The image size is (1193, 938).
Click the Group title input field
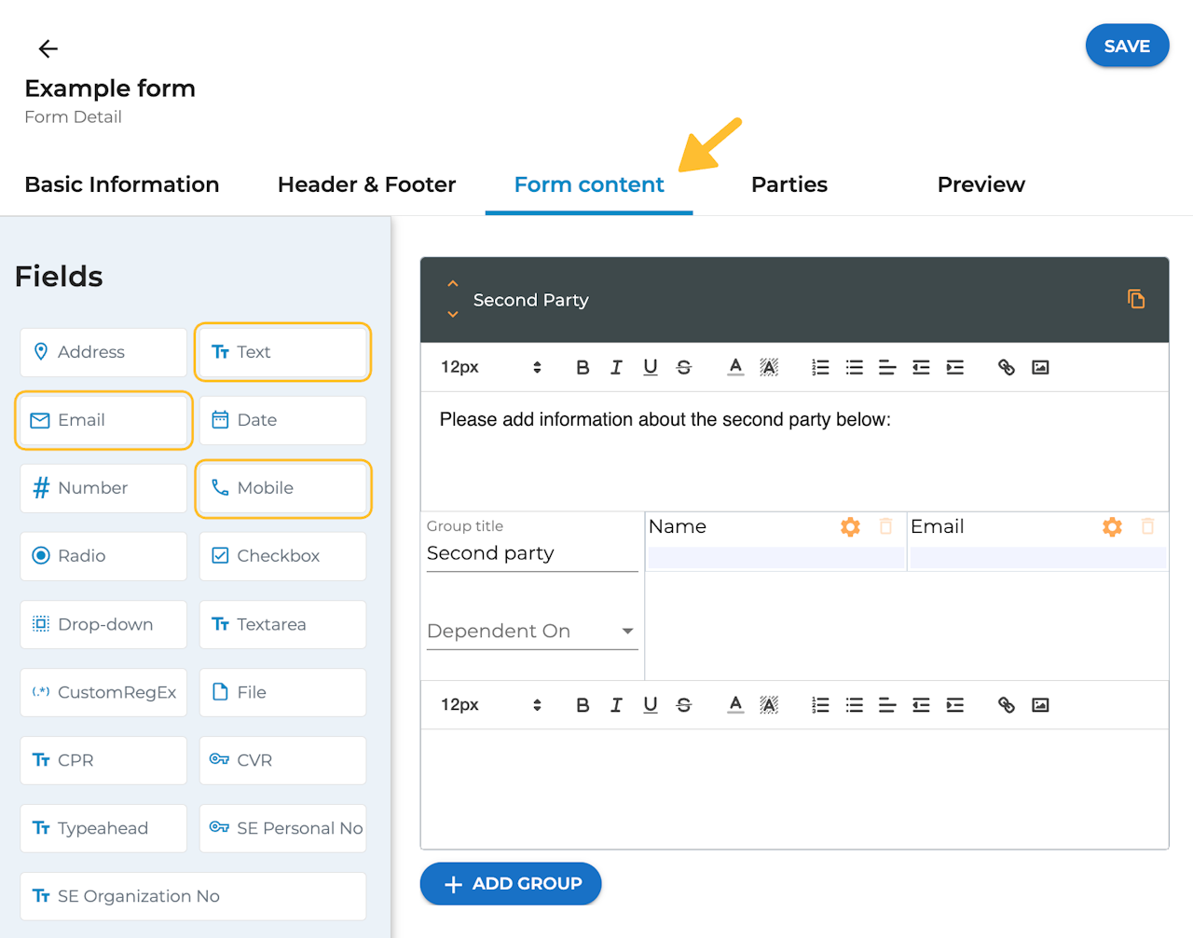(x=531, y=553)
